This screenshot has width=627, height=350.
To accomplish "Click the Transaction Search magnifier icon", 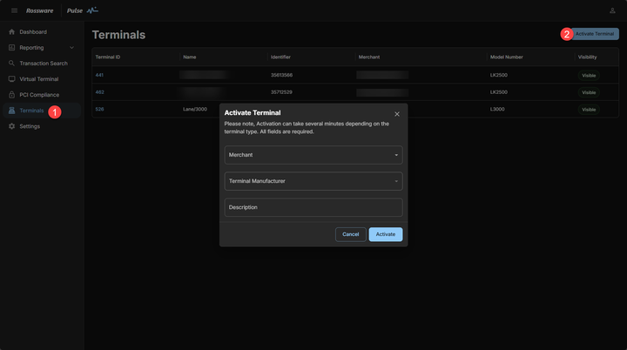I will pyautogui.click(x=11, y=64).
